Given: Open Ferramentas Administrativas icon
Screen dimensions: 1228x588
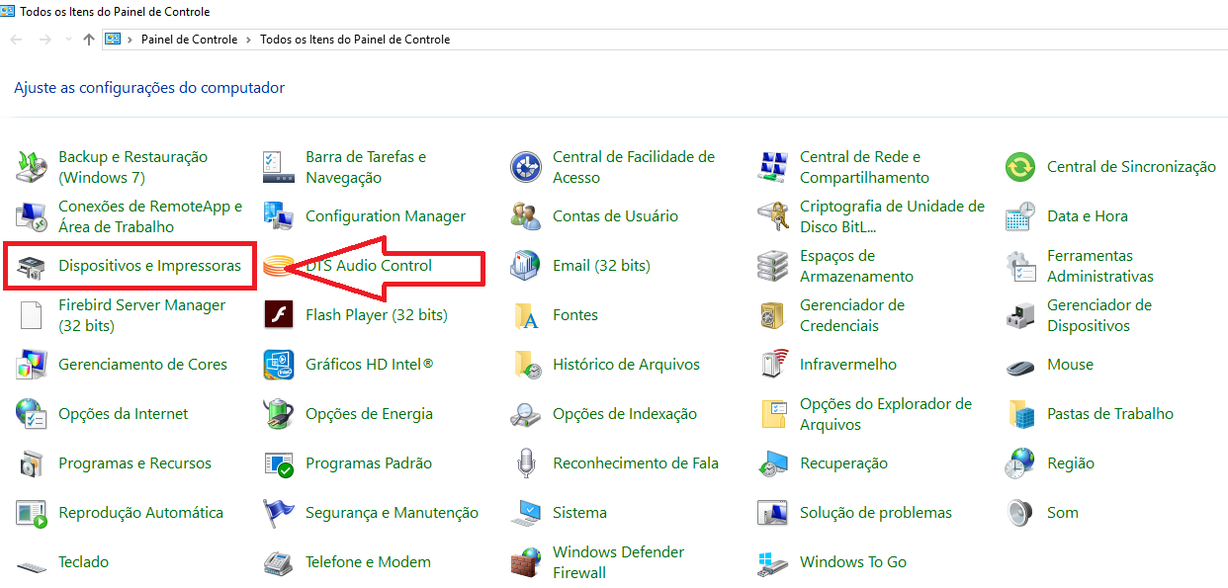Looking at the screenshot, I should pos(1019,266).
